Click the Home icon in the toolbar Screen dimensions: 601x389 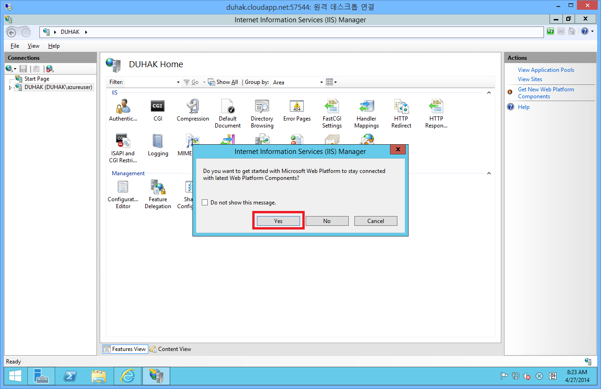[572, 32]
